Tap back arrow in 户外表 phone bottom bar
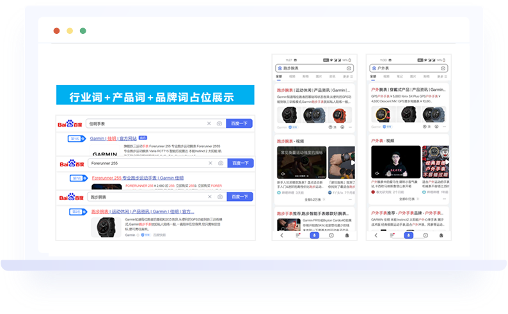 click(x=376, y=236)
